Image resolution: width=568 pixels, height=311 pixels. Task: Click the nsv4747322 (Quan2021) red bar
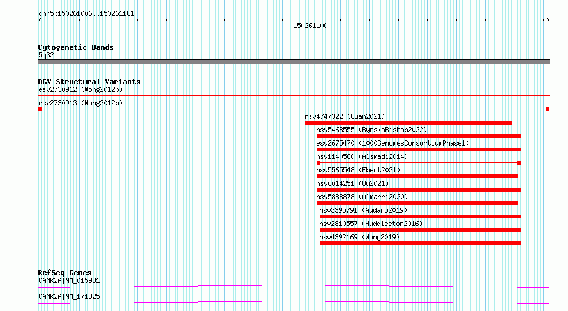tap(408, 123)
